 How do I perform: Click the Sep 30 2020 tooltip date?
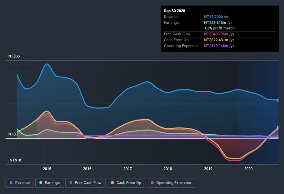174,11
